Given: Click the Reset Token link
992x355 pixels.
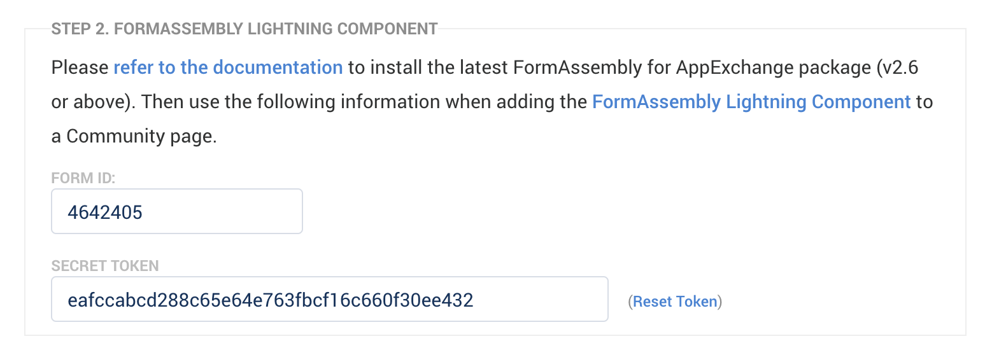Looking at the screenshot, I should pos(675,302).
